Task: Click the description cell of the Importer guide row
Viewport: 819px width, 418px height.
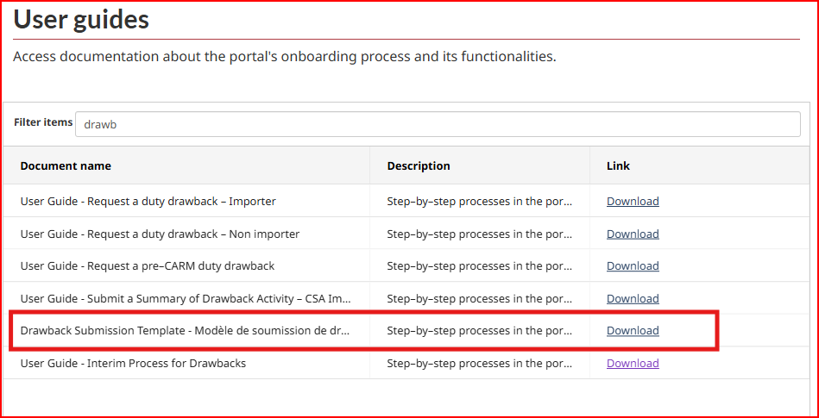Action: pos(478,201)
